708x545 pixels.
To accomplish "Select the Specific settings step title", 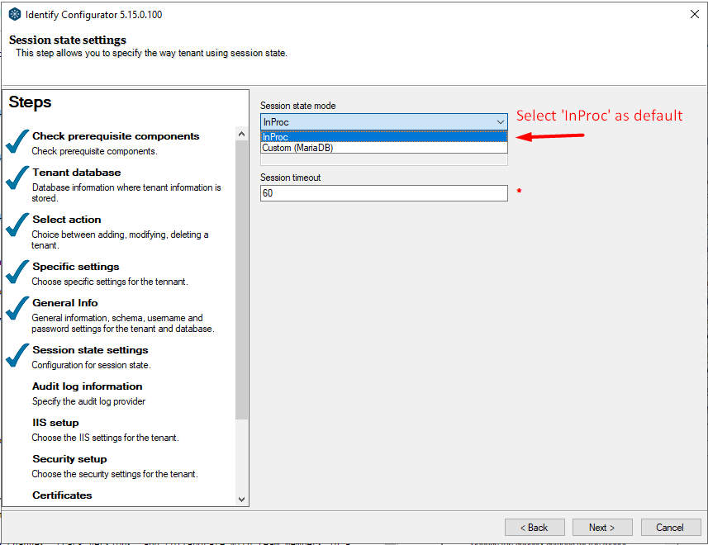I will (75, 267).
